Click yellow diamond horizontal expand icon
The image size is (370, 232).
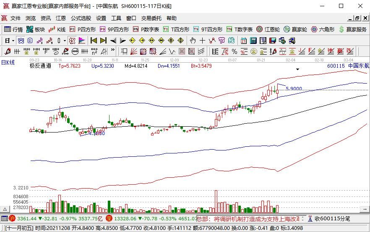point(152,41)
